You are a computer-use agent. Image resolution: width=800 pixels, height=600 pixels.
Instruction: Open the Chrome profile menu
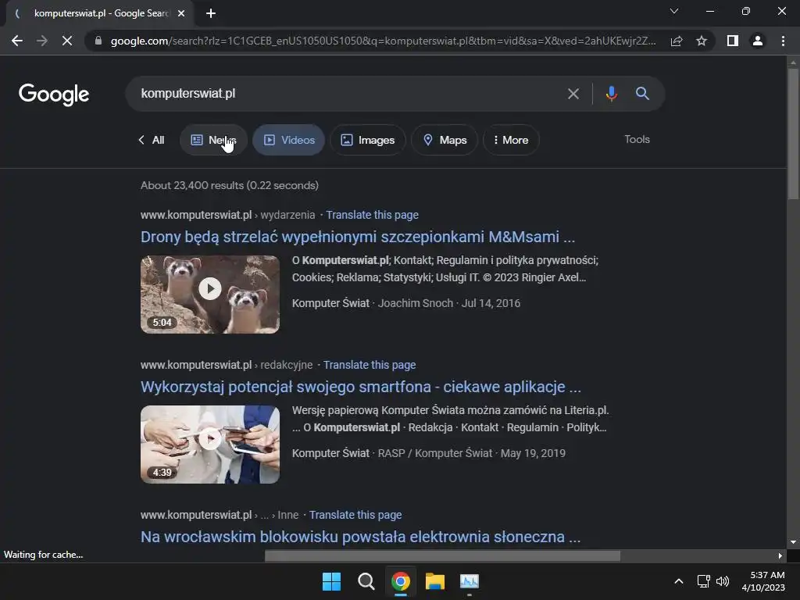[758, 41]
